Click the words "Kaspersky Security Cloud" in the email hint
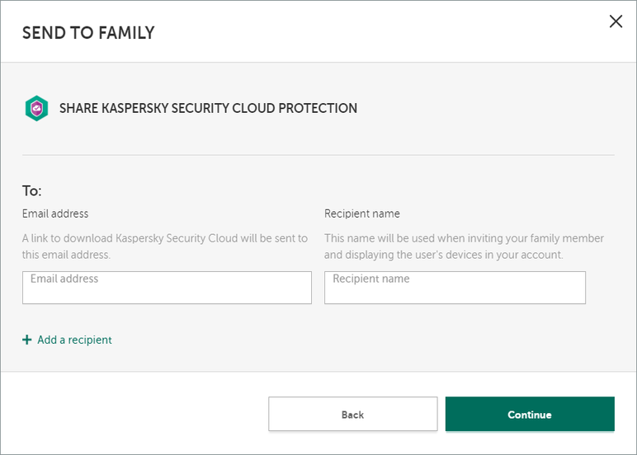This screenshot has width=637, height=455. click(178, 238)
